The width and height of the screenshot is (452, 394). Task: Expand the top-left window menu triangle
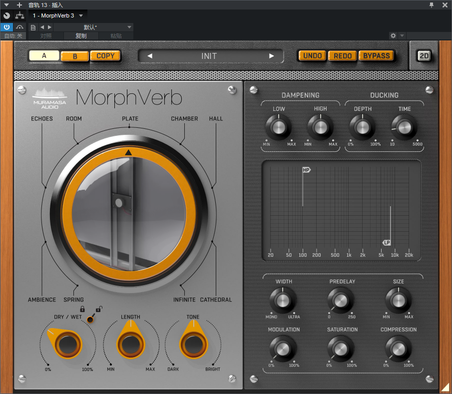pyautogui.click(x=6, y=5)
